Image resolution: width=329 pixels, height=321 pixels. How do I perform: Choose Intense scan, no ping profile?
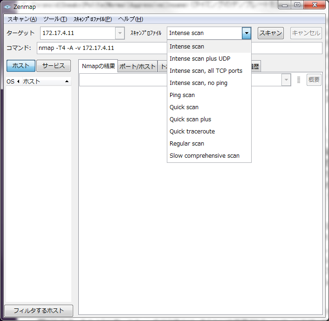209,83
